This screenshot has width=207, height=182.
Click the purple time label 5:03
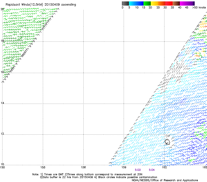138,170
